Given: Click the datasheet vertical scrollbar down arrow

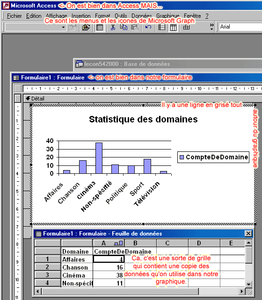Looking at the screenshot, I should click(x=248, y=284).
